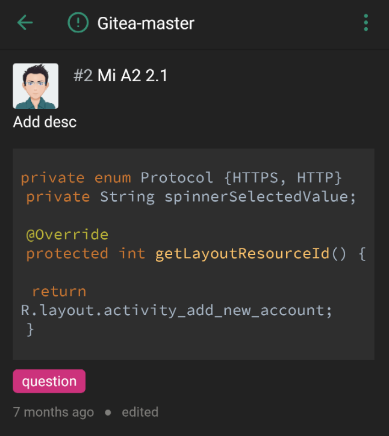Tap the R.layout.activity_add_new_account line
389x436 pixels.
176,310
